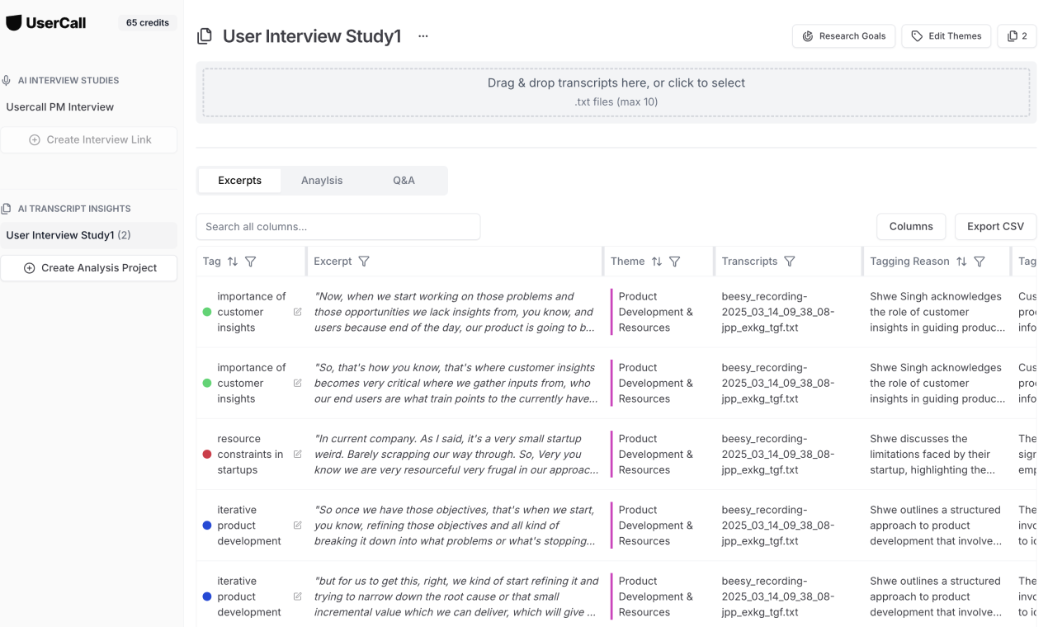Screen dimensions: 1048x627
Task: Export the table as CSV
Action: (x=995, y=227)
